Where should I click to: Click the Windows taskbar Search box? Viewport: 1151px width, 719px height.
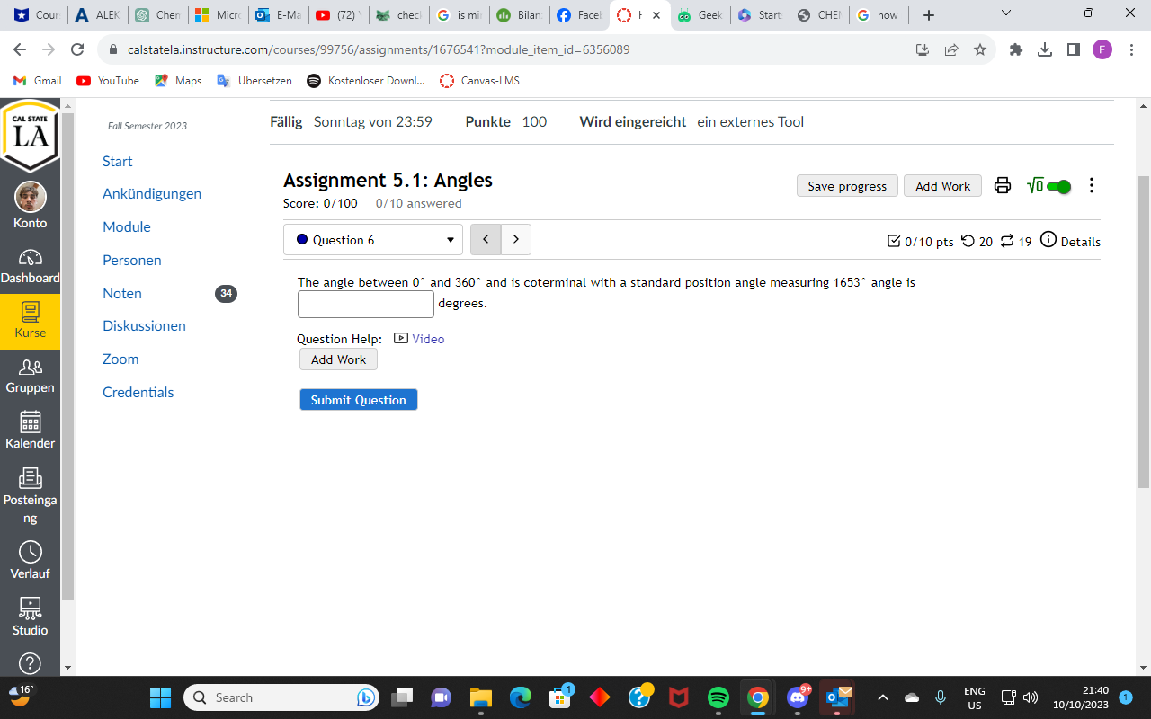click(x=281, y=697)
